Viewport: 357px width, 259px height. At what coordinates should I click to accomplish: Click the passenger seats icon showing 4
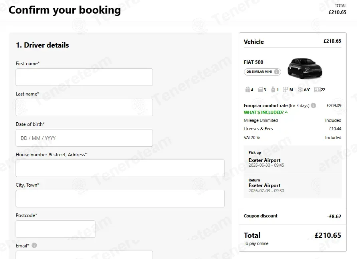(248, 90)
